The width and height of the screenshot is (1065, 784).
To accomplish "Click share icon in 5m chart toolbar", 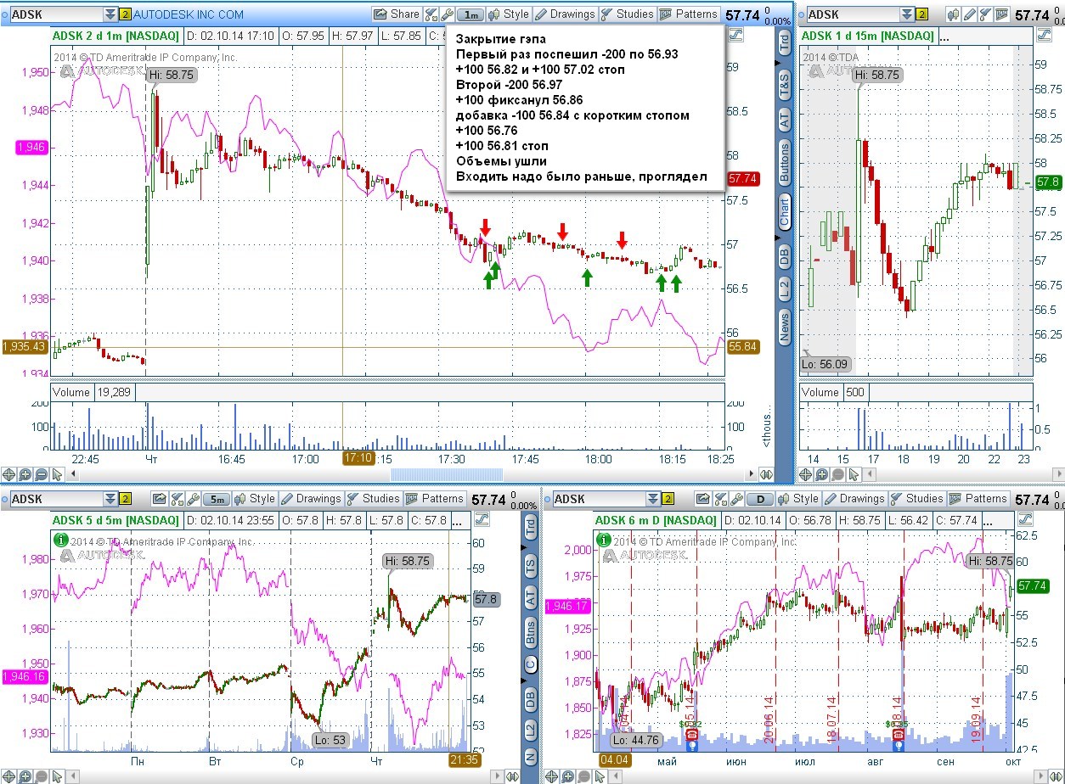I will tap(161, 499).
